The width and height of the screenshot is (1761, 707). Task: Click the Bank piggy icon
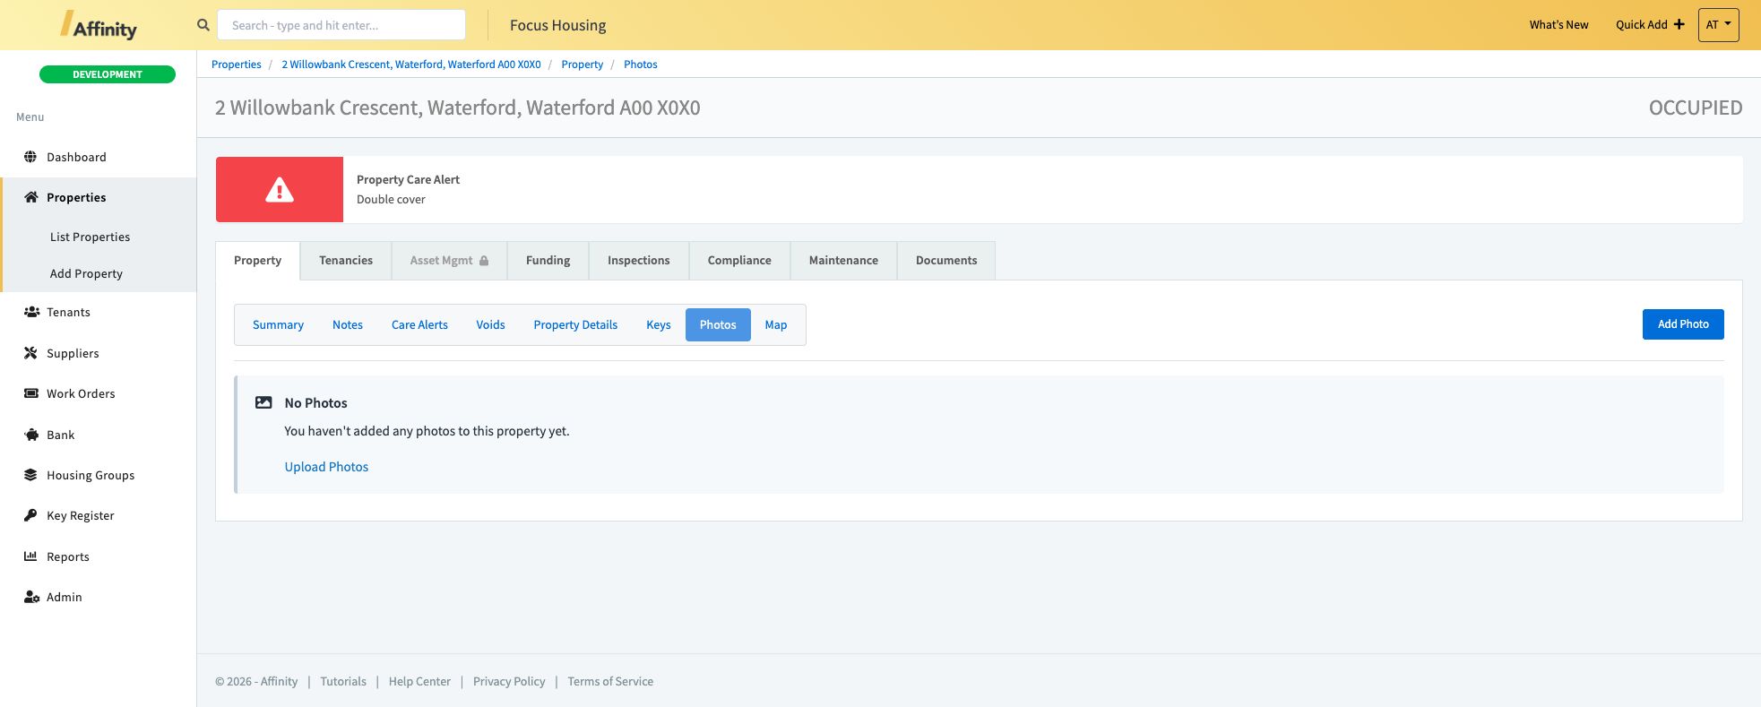(30, 435)
